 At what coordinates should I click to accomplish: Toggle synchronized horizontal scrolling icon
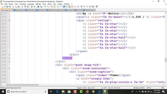[x=54, y=7]
